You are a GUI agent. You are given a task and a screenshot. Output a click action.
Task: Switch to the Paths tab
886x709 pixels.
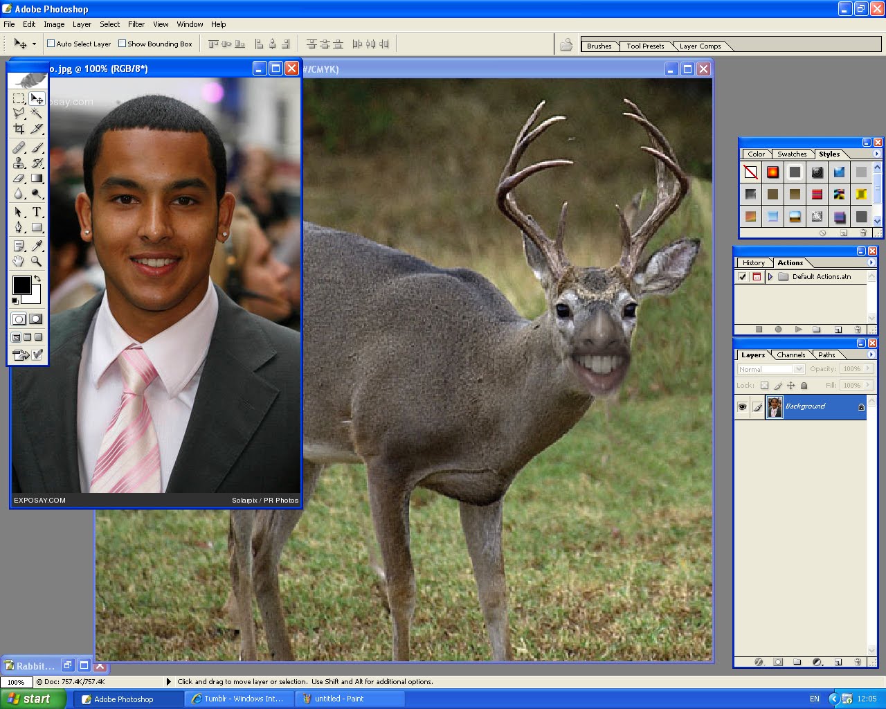tap(826, 355)
